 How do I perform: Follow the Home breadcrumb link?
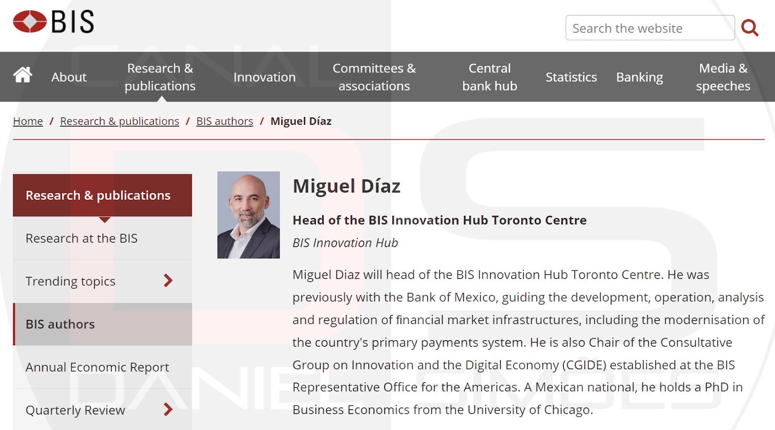click(28, 121)
